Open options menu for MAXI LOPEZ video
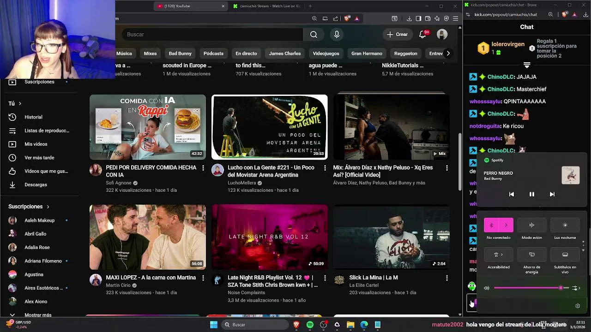The width and height of the screenshot is (591, 332). pos(203,278)
